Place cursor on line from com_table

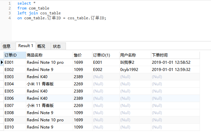[x=33, y=8]
